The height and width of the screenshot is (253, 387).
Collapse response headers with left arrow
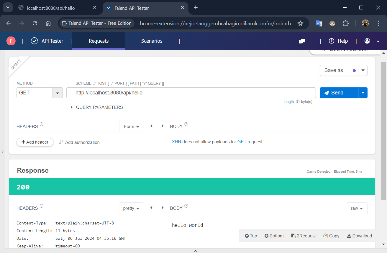(x=151, y=208)
